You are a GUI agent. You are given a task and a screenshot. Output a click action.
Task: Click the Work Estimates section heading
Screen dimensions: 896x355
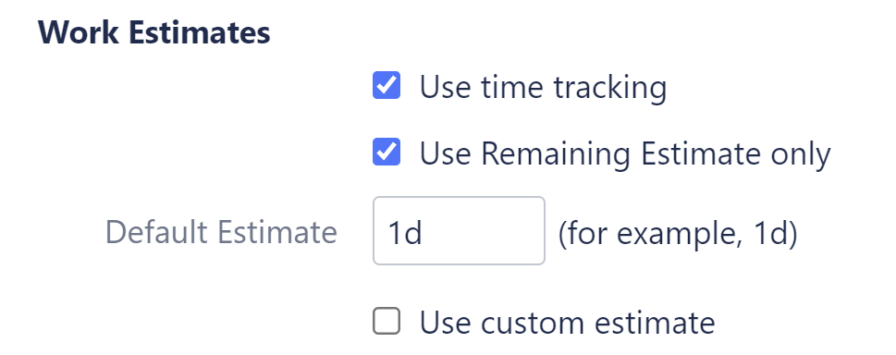point(154,32)
